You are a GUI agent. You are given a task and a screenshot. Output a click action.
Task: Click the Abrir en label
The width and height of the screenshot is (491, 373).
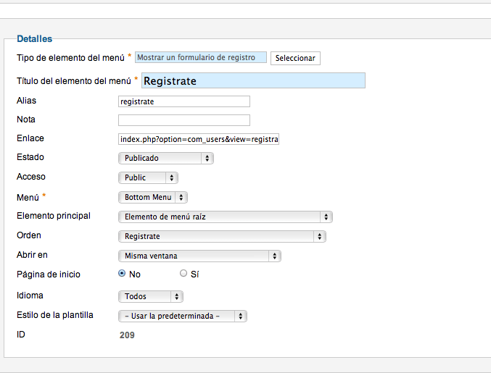[x=32, y=255]
